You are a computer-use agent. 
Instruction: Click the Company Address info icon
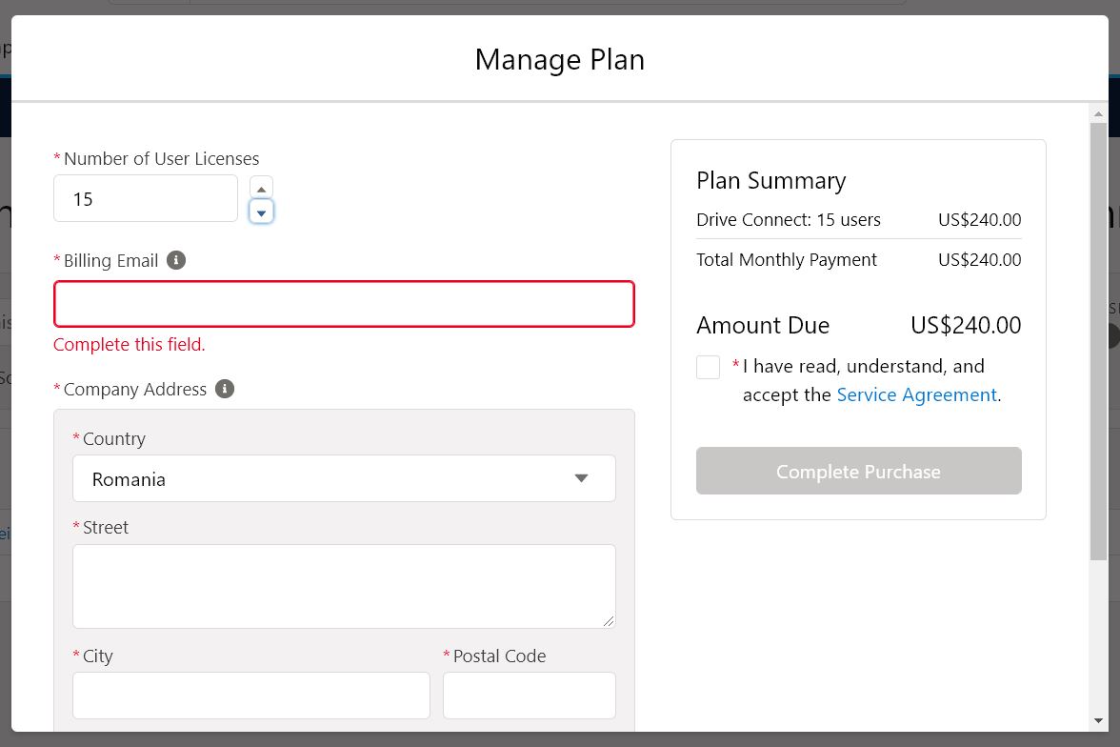tap(225, 389)
